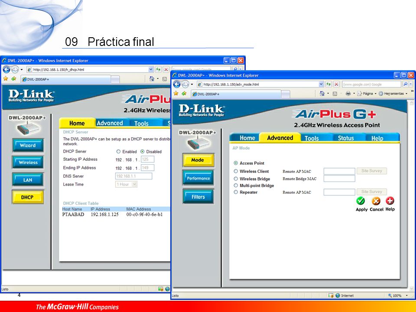The image size is (416, 312).
Task: Click the Internet zone globe in front status bar
Action: 338,295
